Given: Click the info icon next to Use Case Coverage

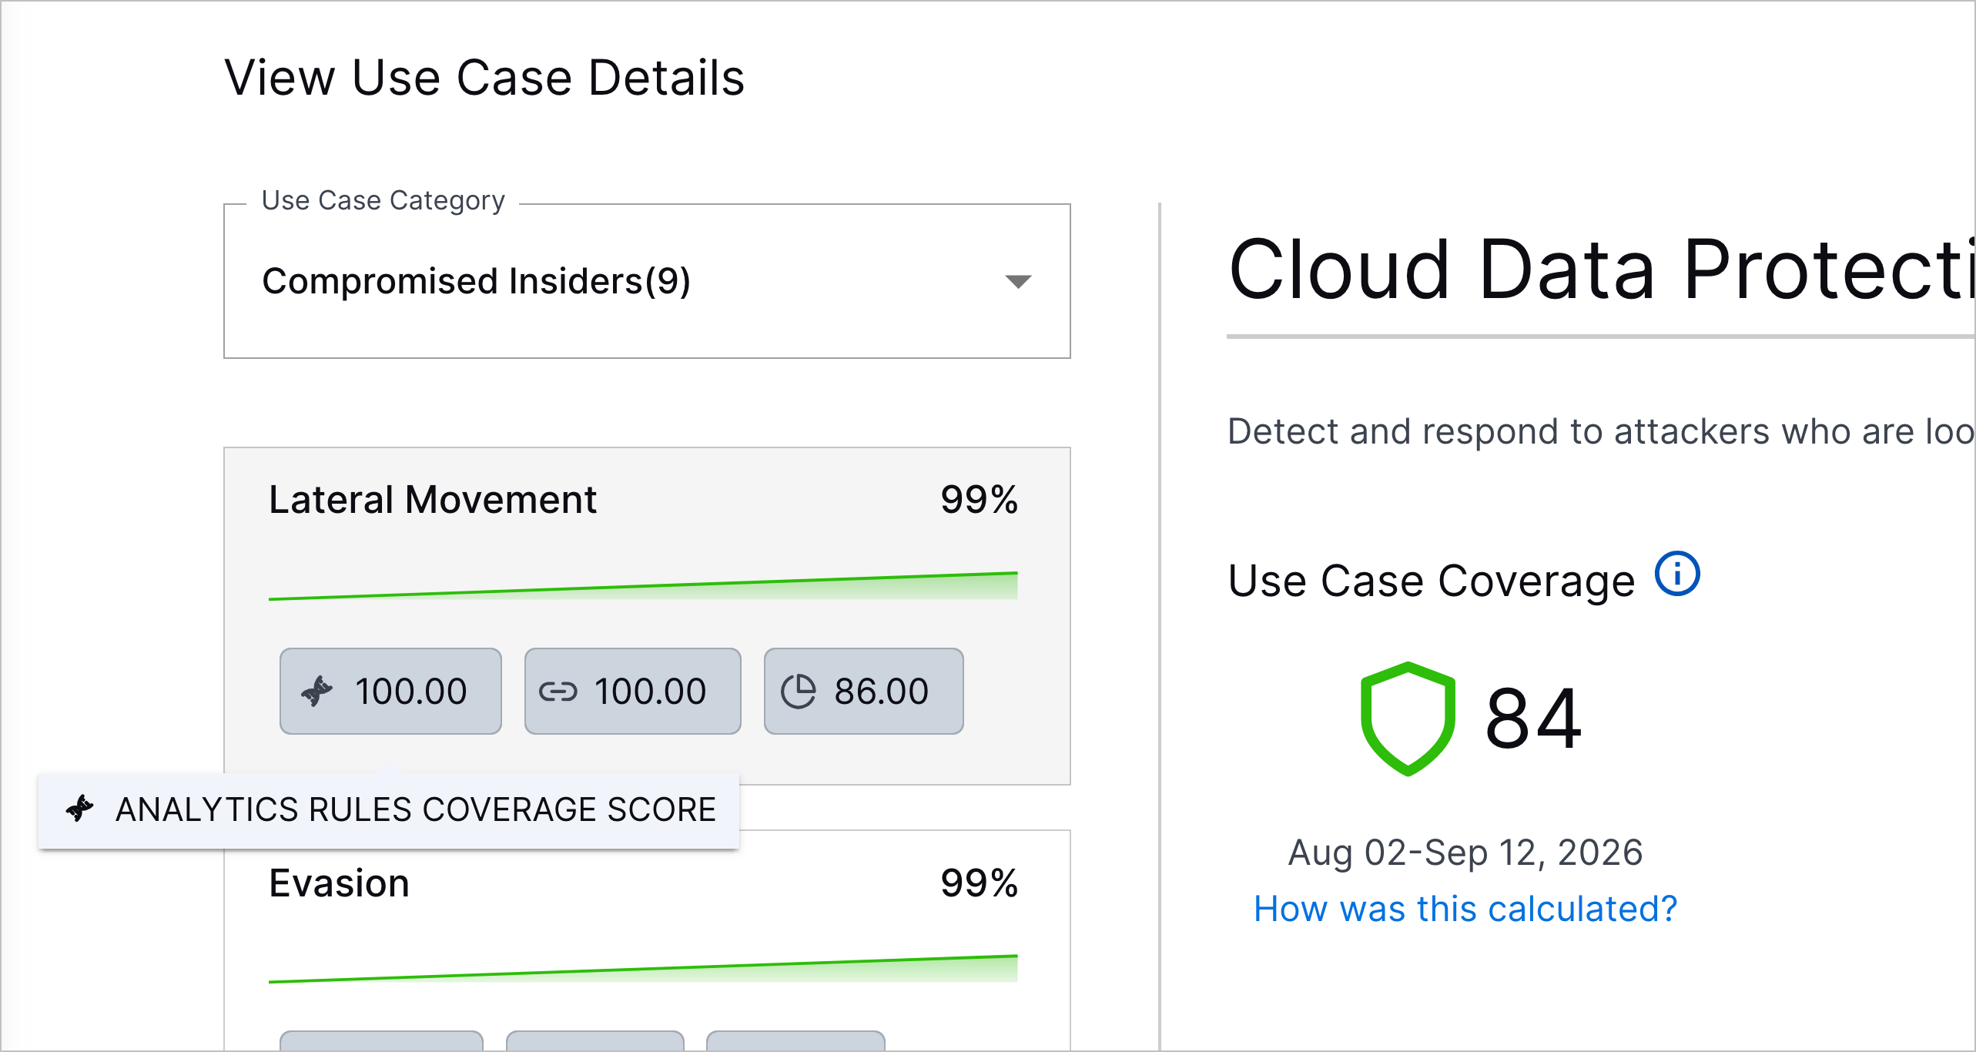Looking at the screenshot, I should (1677, 574).
